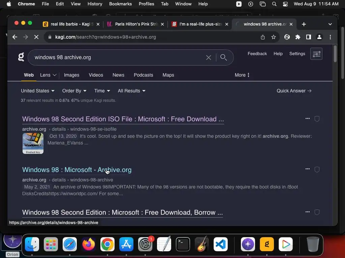Open the Chrome profile avatar

[319, 37]
